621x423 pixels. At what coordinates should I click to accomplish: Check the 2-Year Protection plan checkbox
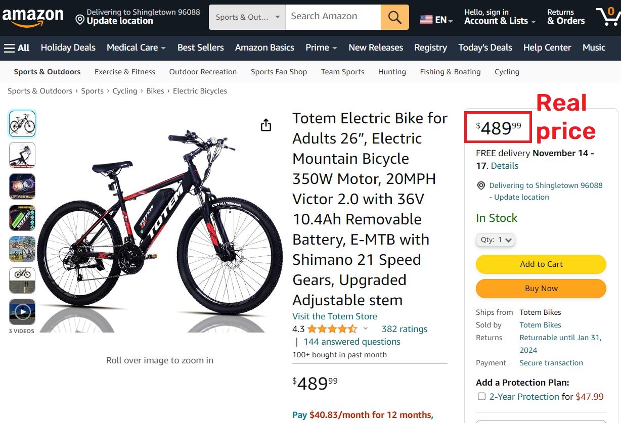(481, 396)
